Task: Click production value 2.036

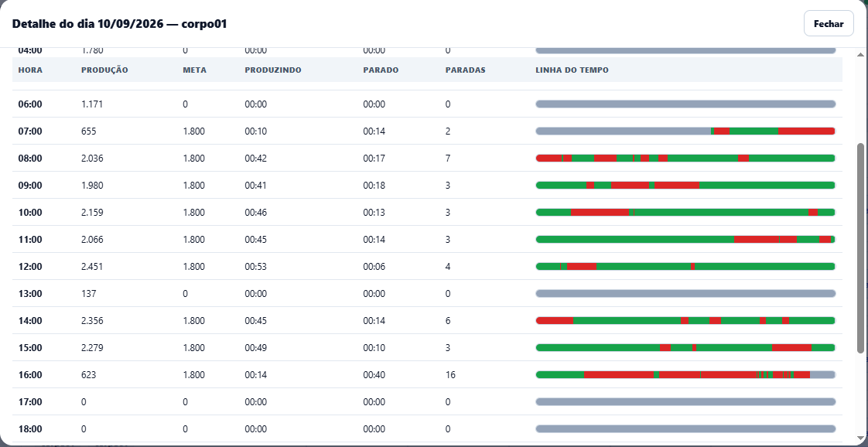Action: (x=92, y=159)
